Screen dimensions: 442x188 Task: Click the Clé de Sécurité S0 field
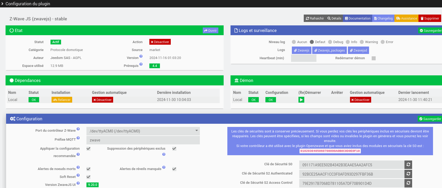coord(352,165)
